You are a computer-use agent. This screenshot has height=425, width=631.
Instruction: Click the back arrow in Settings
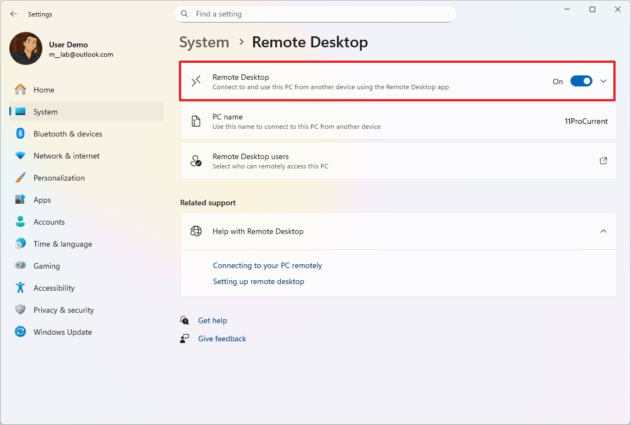(13, 14)
